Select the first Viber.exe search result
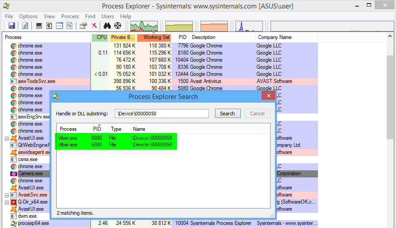 116,138
